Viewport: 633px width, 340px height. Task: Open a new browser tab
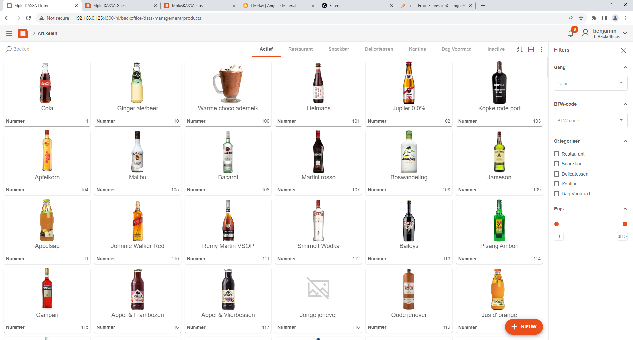[483, 6]
